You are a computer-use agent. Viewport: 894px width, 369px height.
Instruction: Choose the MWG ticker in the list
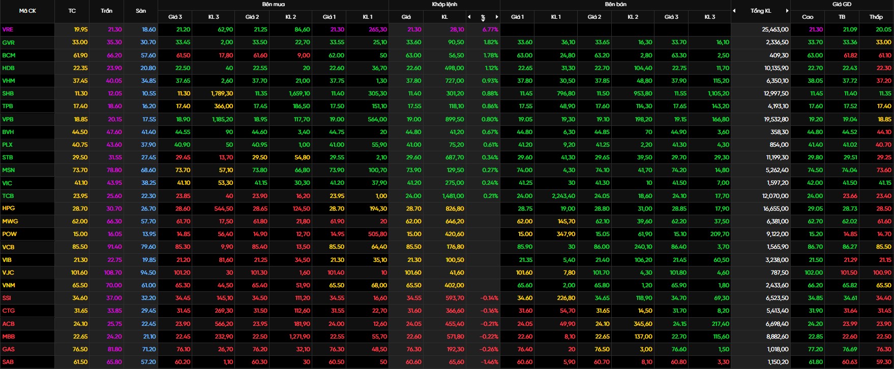(x=10, y=221)
